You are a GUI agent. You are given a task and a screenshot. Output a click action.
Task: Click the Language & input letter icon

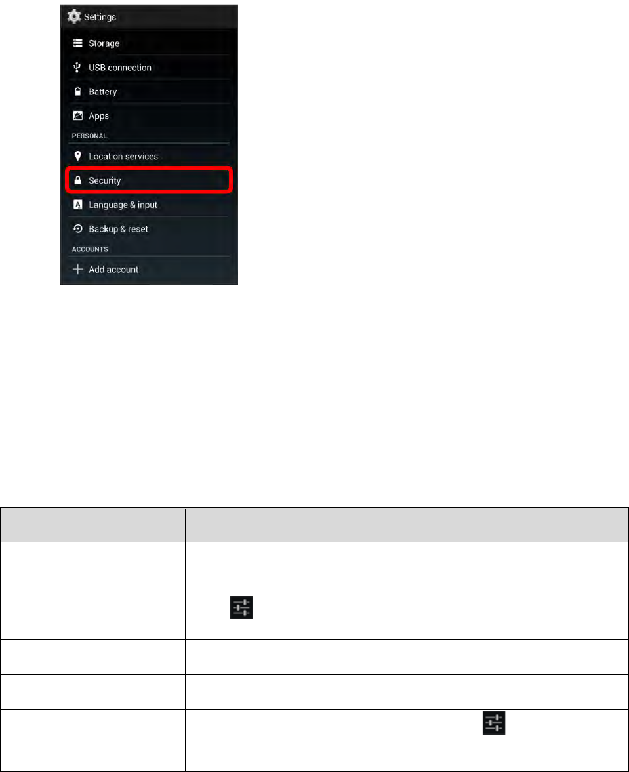coord(78,205)
